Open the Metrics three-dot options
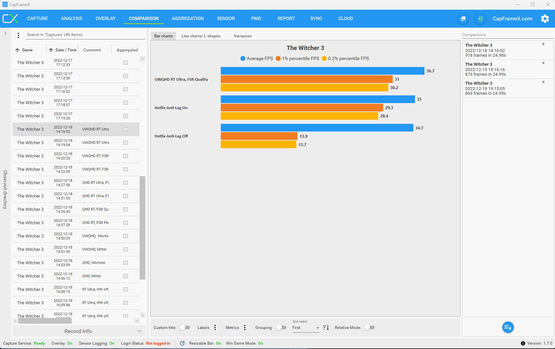 [x=245, y=328]
